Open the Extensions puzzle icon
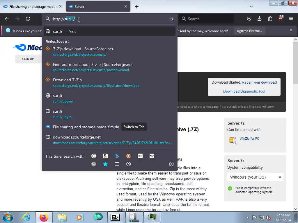Image resolution: width=298 pixels, height=223 pixels. 270,19
